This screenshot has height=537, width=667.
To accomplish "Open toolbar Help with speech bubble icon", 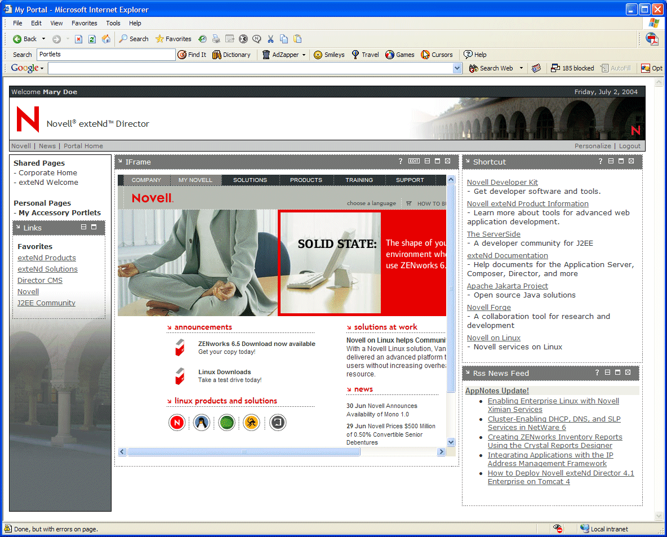I will [x=475, y=55].
